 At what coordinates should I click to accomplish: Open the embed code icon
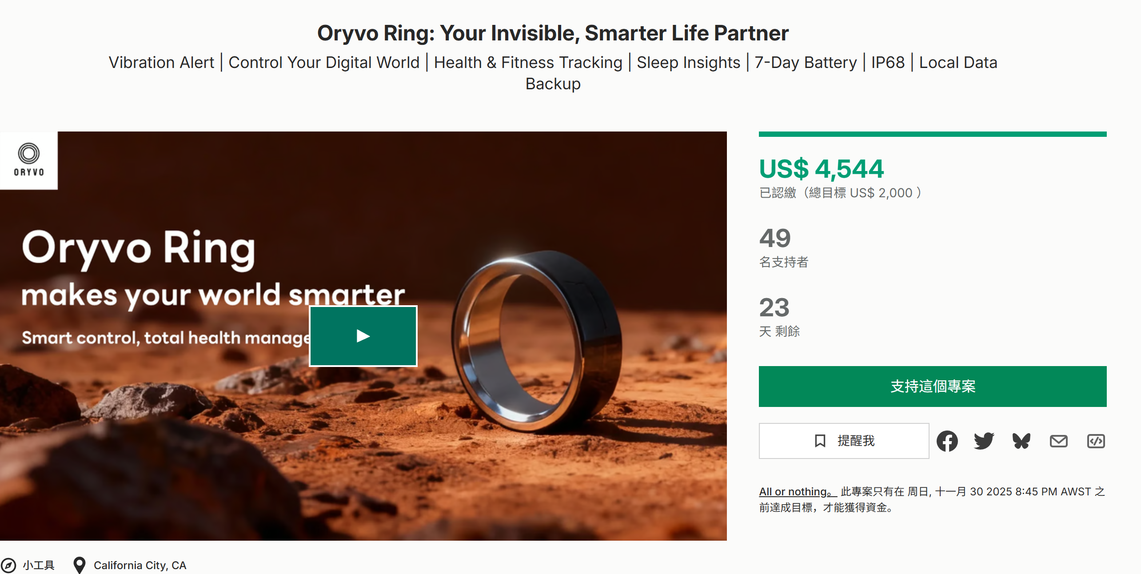tap(1096, 441)
